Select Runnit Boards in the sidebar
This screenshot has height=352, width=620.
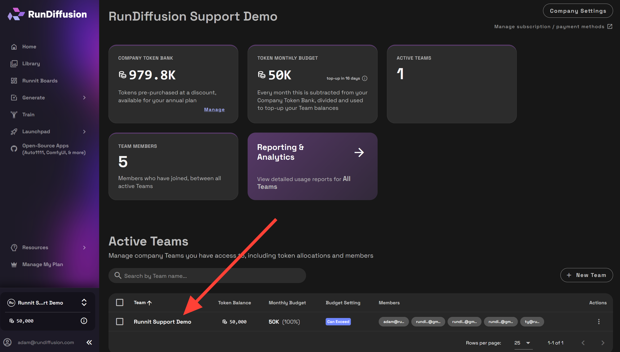click(40, 80)
